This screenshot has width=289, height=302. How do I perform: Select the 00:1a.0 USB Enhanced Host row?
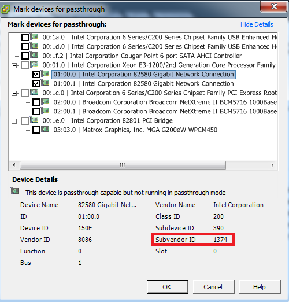coord(160,37)
